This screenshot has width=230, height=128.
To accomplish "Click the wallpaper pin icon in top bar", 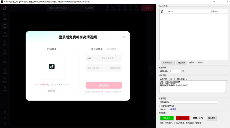I will point(119,8).
